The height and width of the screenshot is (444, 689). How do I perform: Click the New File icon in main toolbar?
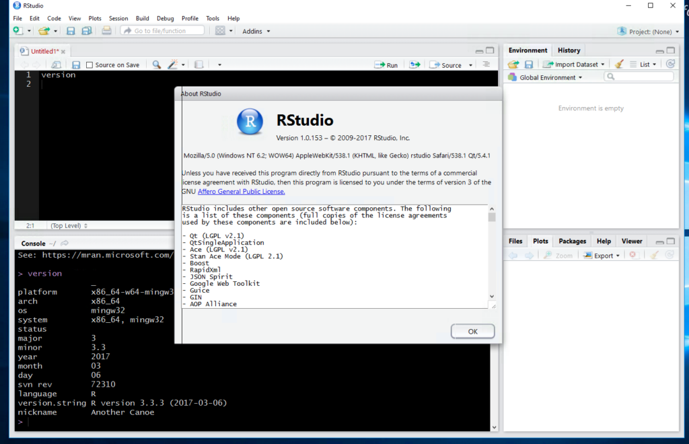17,31
